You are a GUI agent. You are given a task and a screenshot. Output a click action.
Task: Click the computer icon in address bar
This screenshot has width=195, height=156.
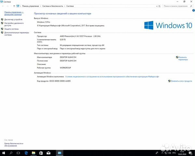[x=18, y=6]
